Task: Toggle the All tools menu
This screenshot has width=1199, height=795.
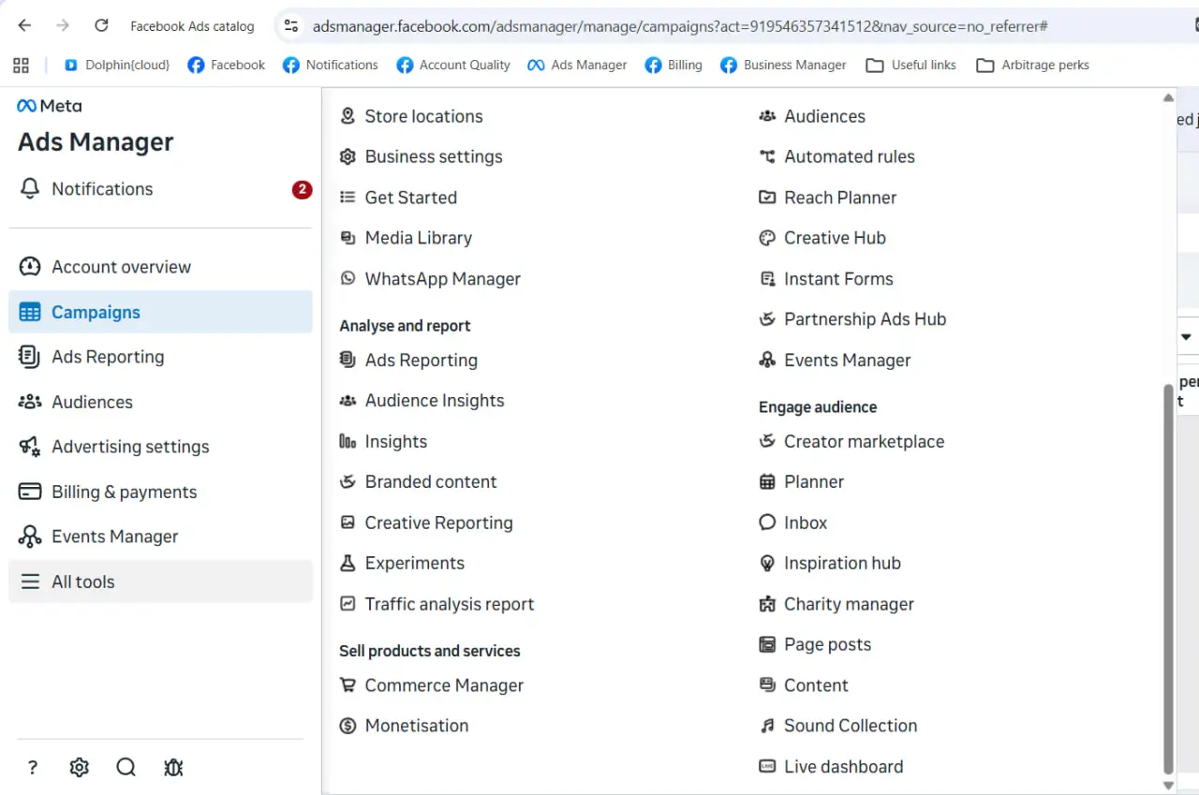Action: pyautogui.click(x=160, y=582)
